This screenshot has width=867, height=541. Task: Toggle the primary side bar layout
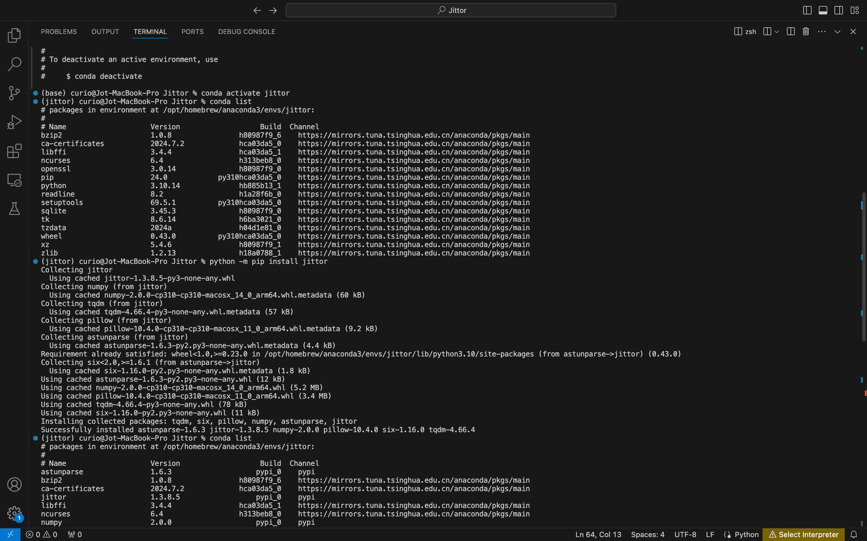[807, 10]
